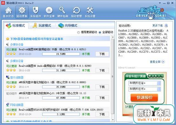The image size is (176, 125).
Task: Open 车辆所在省 dropdown in ad
Action: click(x=159, y=83)
